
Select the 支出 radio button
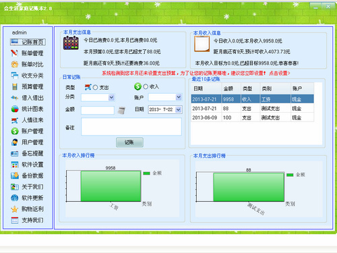tap(95, 87)
